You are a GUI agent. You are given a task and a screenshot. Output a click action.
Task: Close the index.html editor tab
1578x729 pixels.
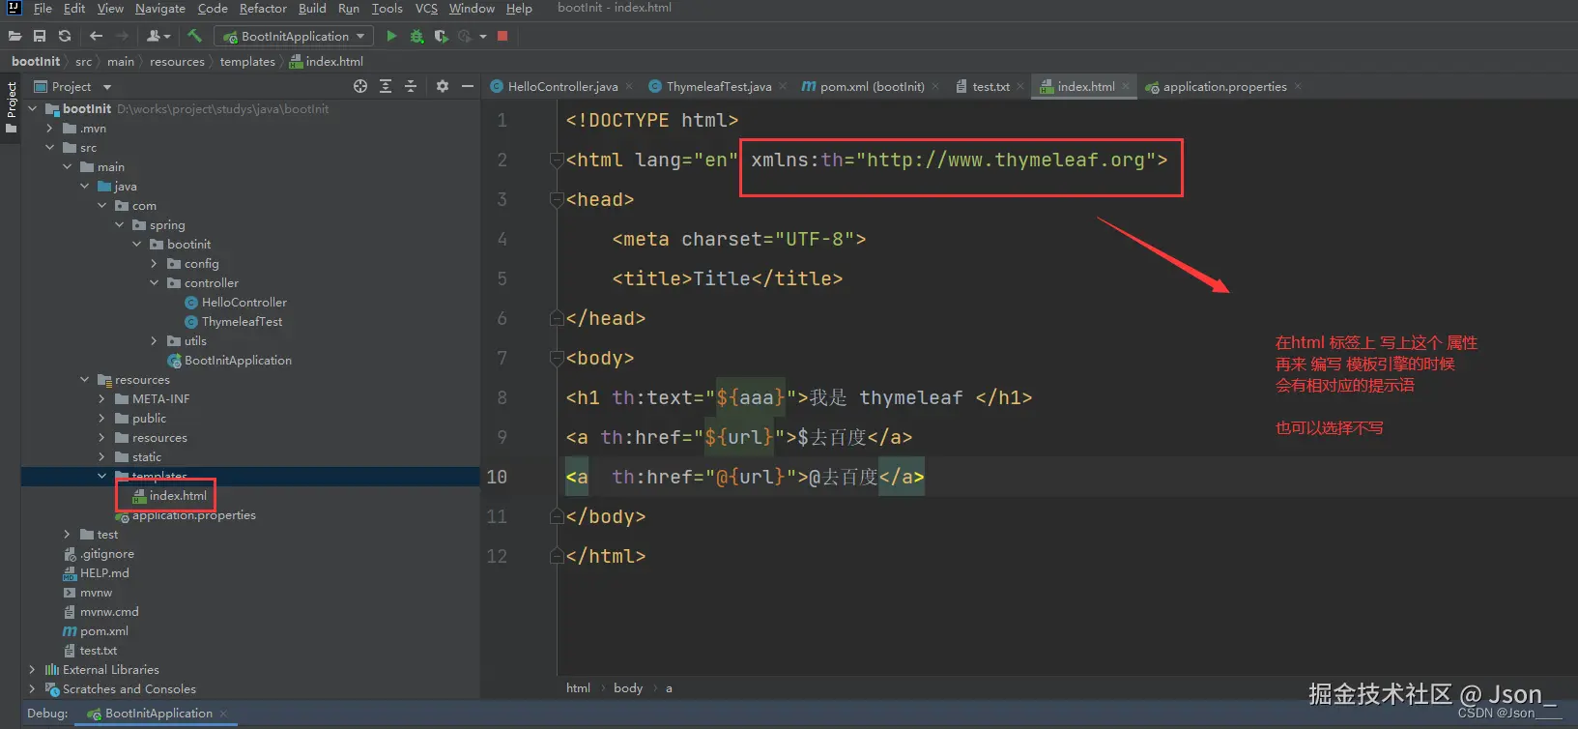click(1125, 86)
